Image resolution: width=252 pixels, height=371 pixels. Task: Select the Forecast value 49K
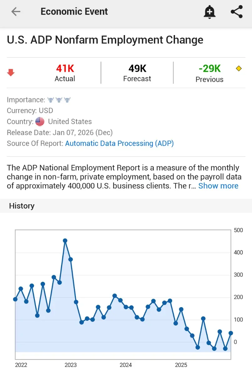click(137, 68)
